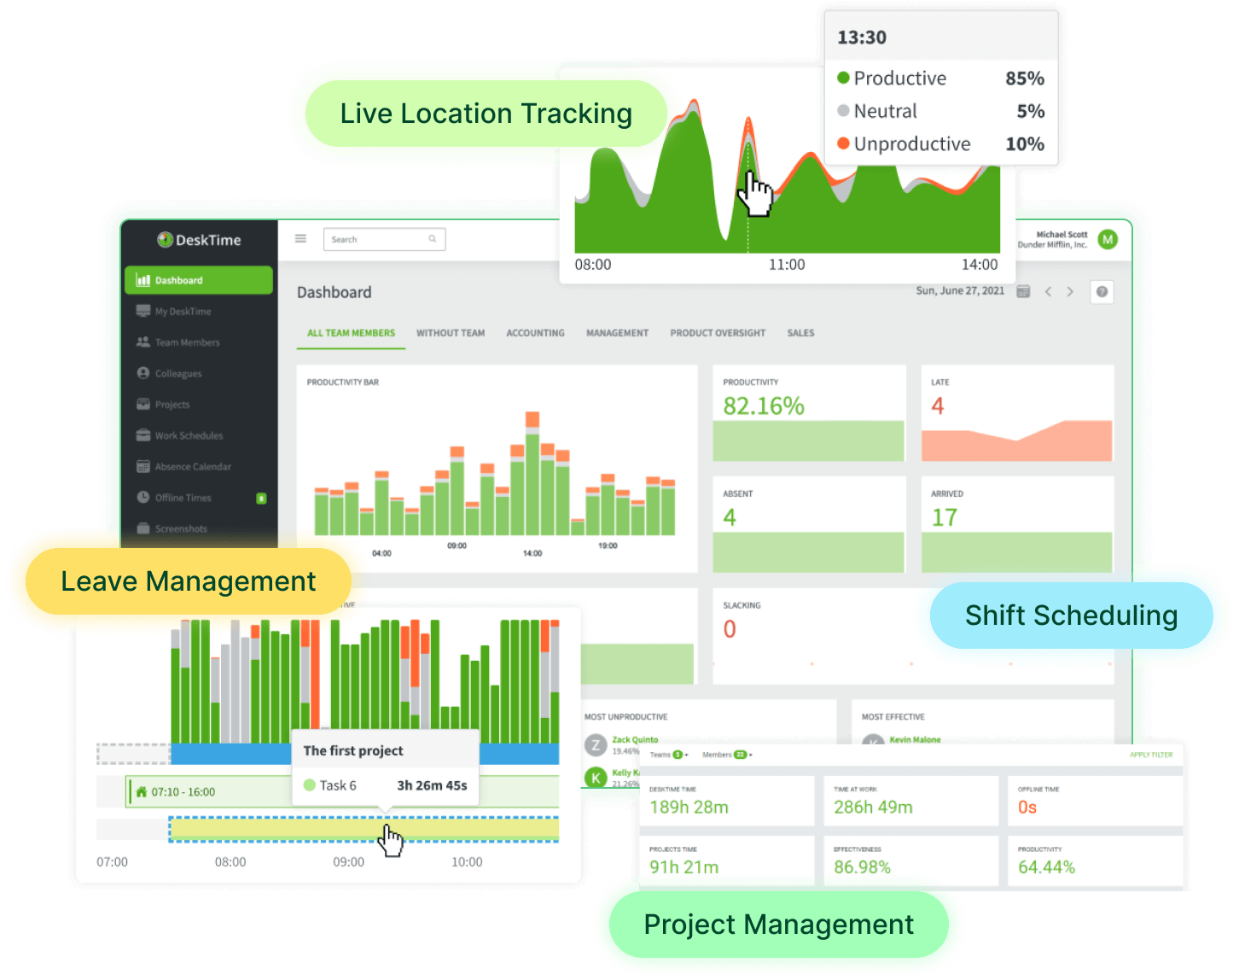Open the help question mark button
This screenshot has height=980, width=1239.
pos(1102,292)
